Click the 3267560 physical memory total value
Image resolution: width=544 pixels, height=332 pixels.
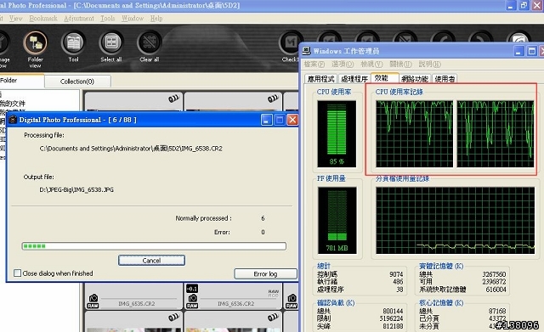(494, 274)
